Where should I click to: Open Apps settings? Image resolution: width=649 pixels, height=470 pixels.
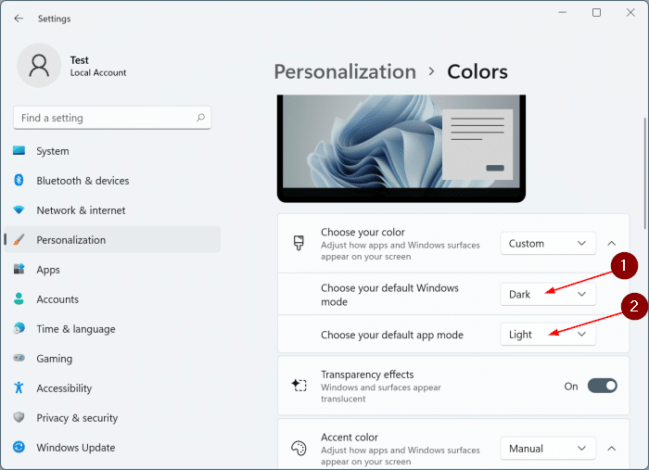112,270
